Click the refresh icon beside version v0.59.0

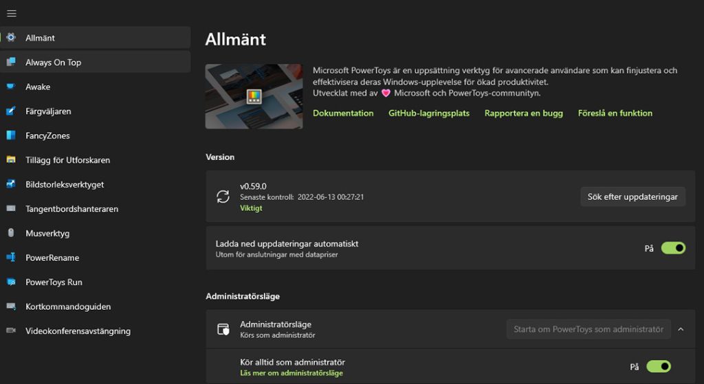(x=223, y=196)
